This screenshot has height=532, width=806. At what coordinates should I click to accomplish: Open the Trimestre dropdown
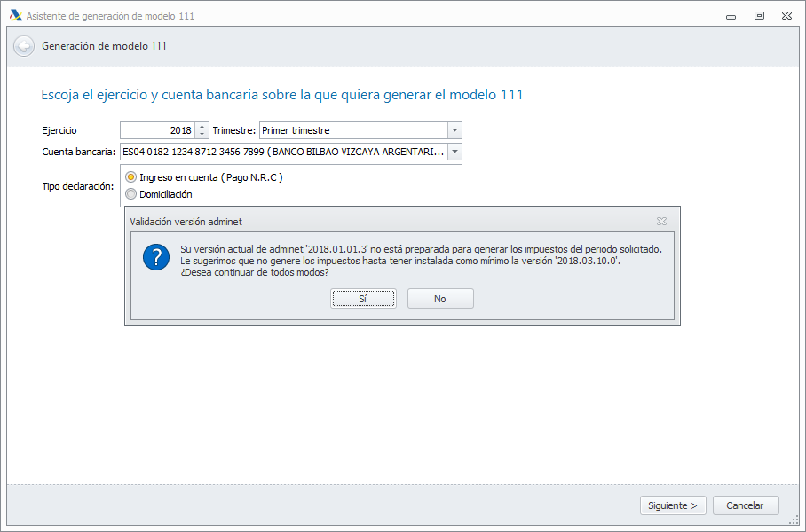tap(454, 130)
